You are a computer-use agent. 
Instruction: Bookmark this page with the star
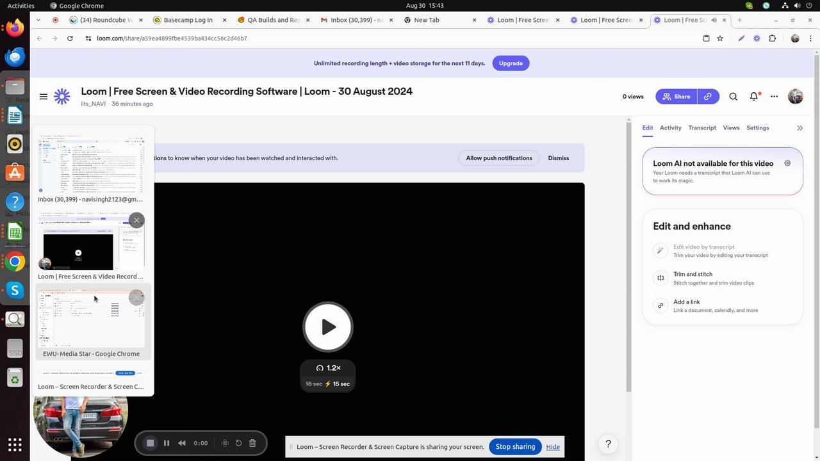click(720, 38)
